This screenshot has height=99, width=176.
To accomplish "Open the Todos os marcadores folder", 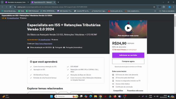I will click(167, 11).
